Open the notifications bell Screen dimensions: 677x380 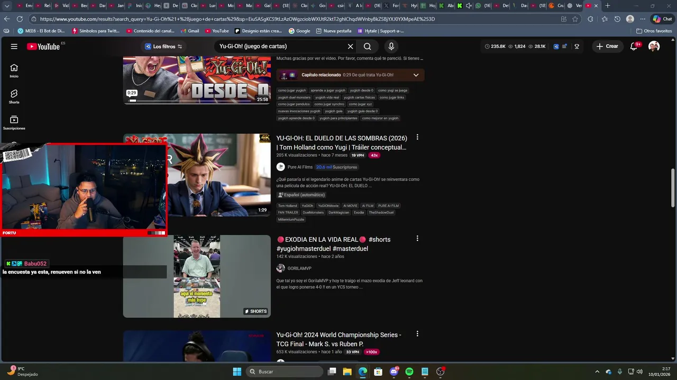click(634, 46)
